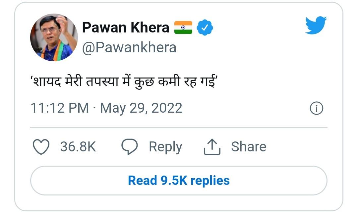Open Pawan Khera's profile picture
358x215 pixels.
click(x=54, y=37)
